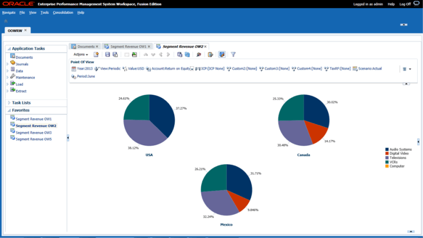Expand the Task Lists section

(8, 102)
